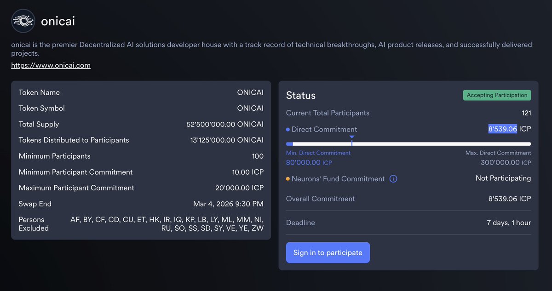Click the Overall Commitment label

[x=321, y=199]
